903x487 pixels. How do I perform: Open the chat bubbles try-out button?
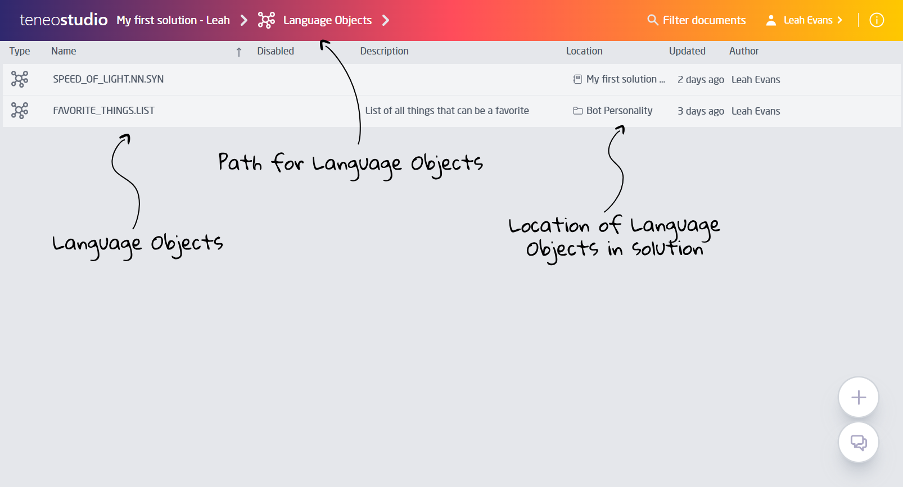(858, 443)
